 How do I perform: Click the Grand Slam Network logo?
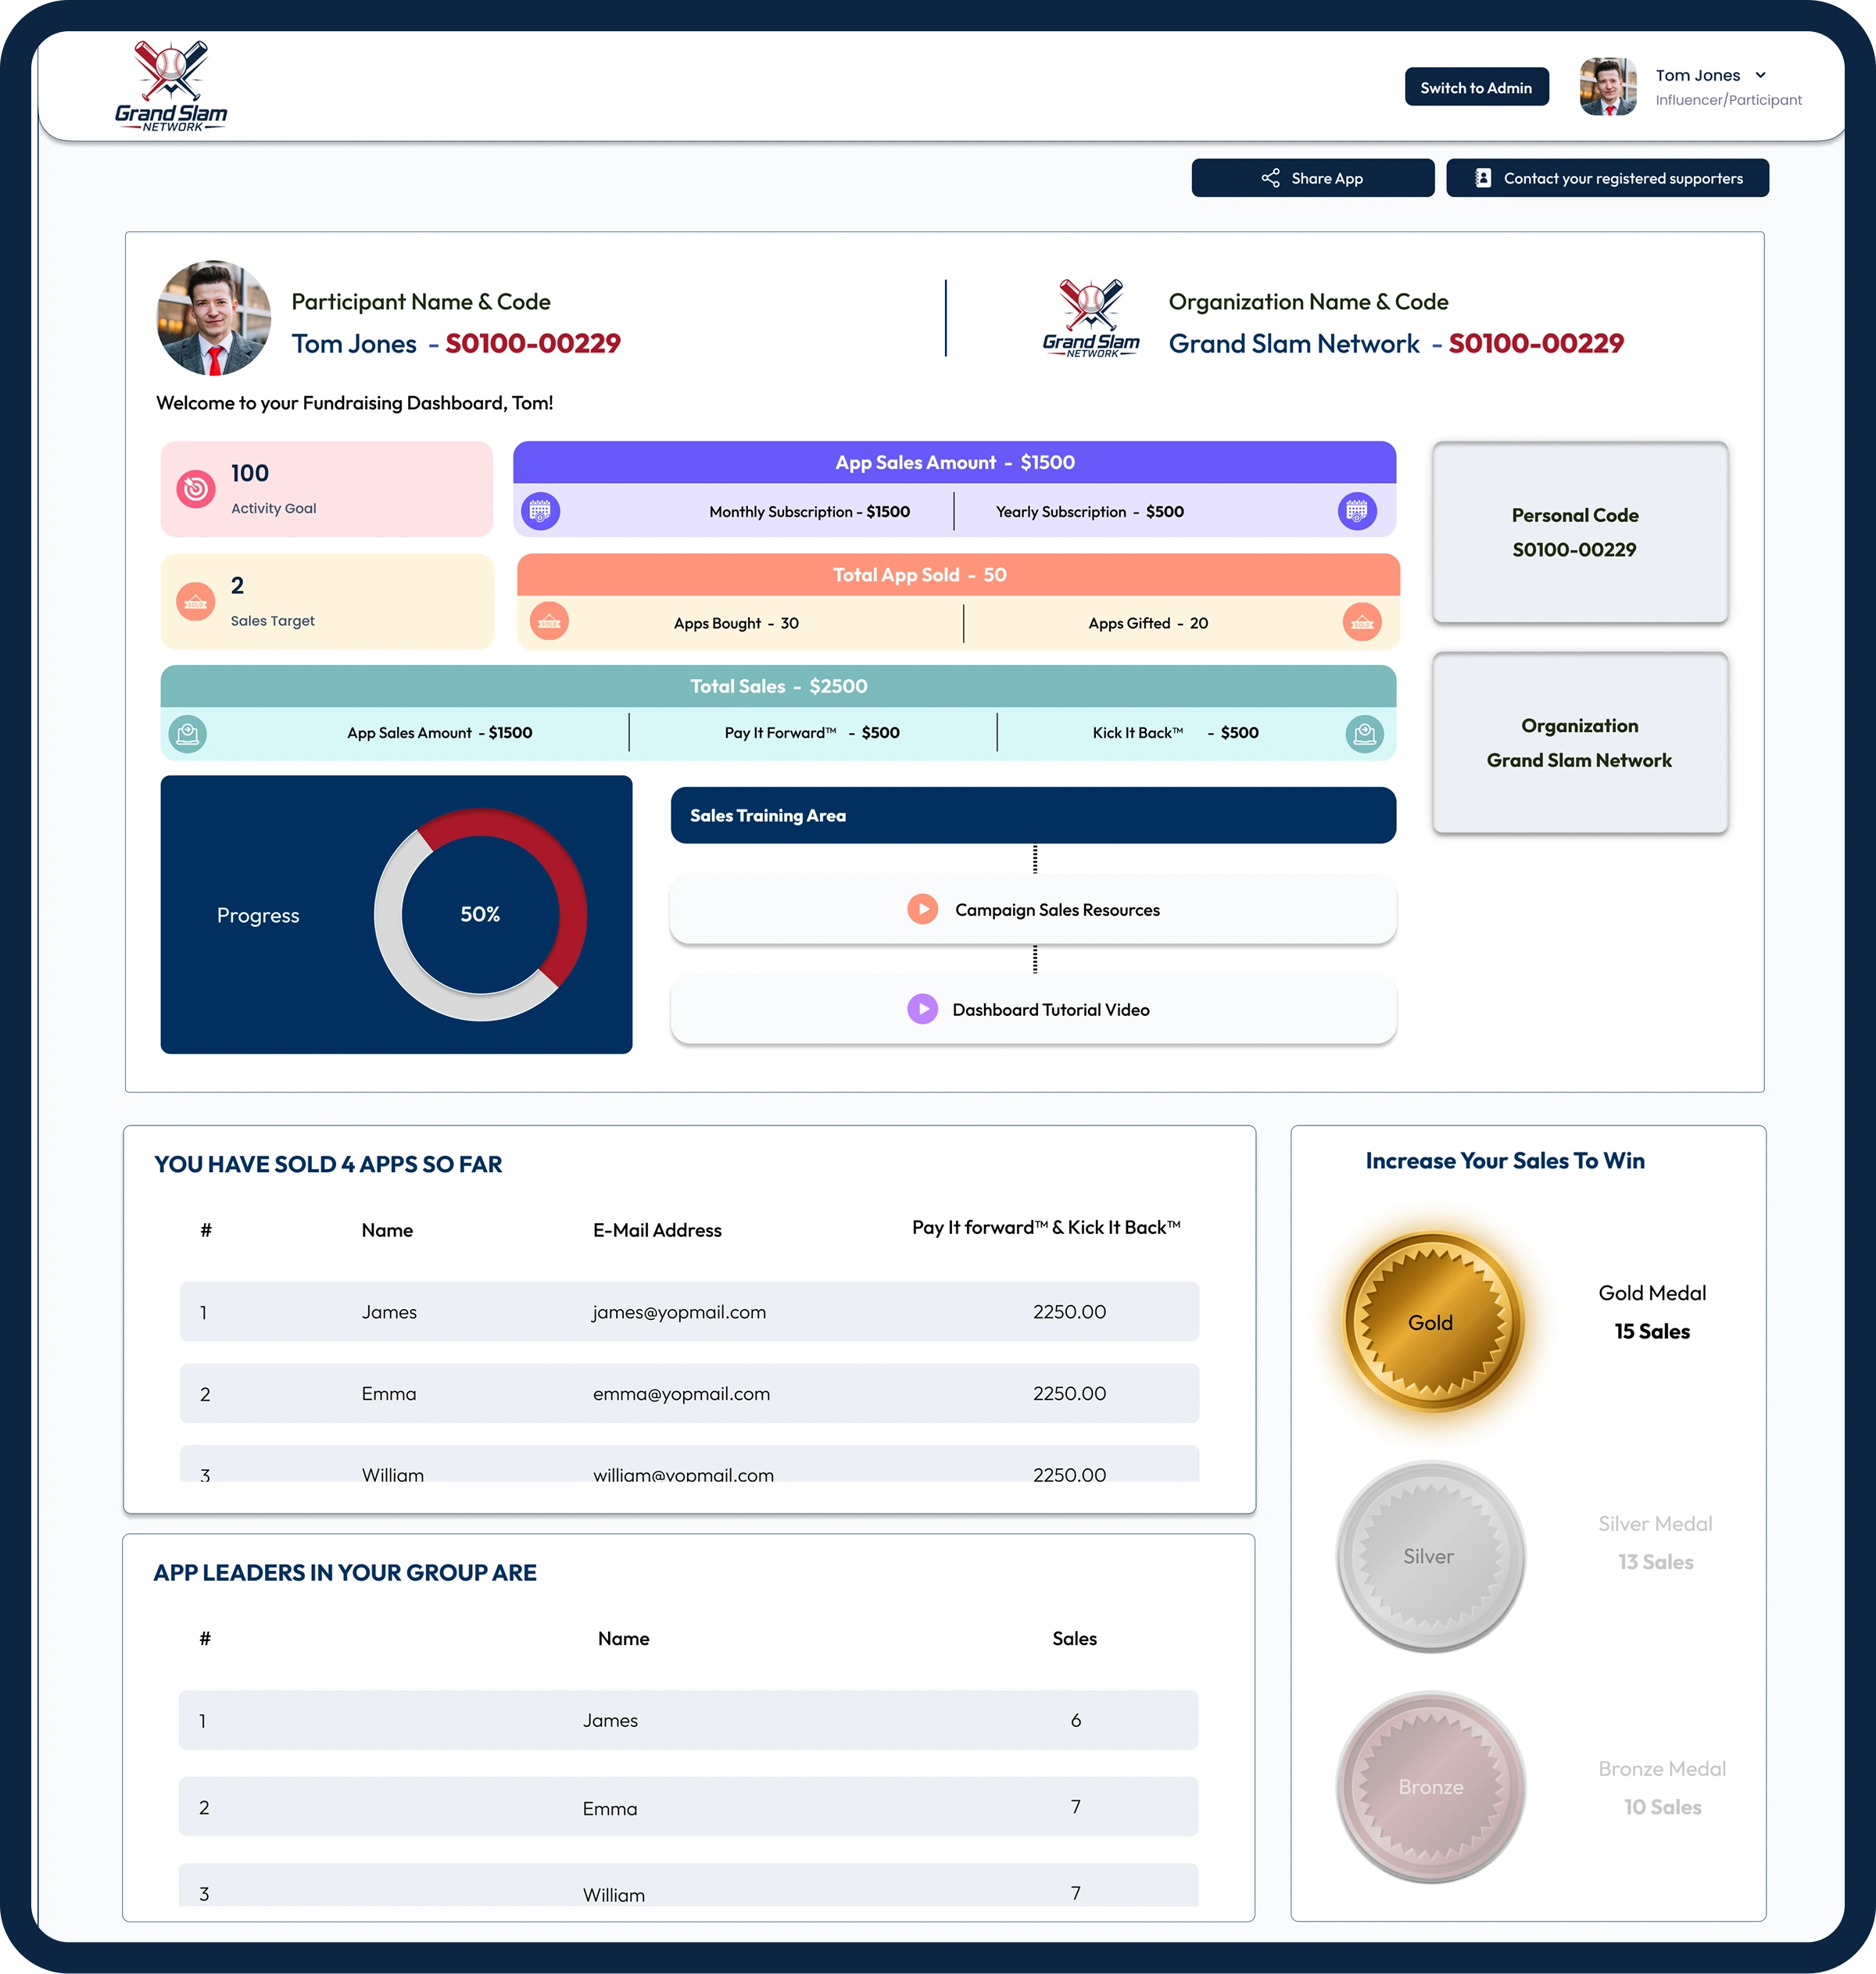tap(171, 85)
